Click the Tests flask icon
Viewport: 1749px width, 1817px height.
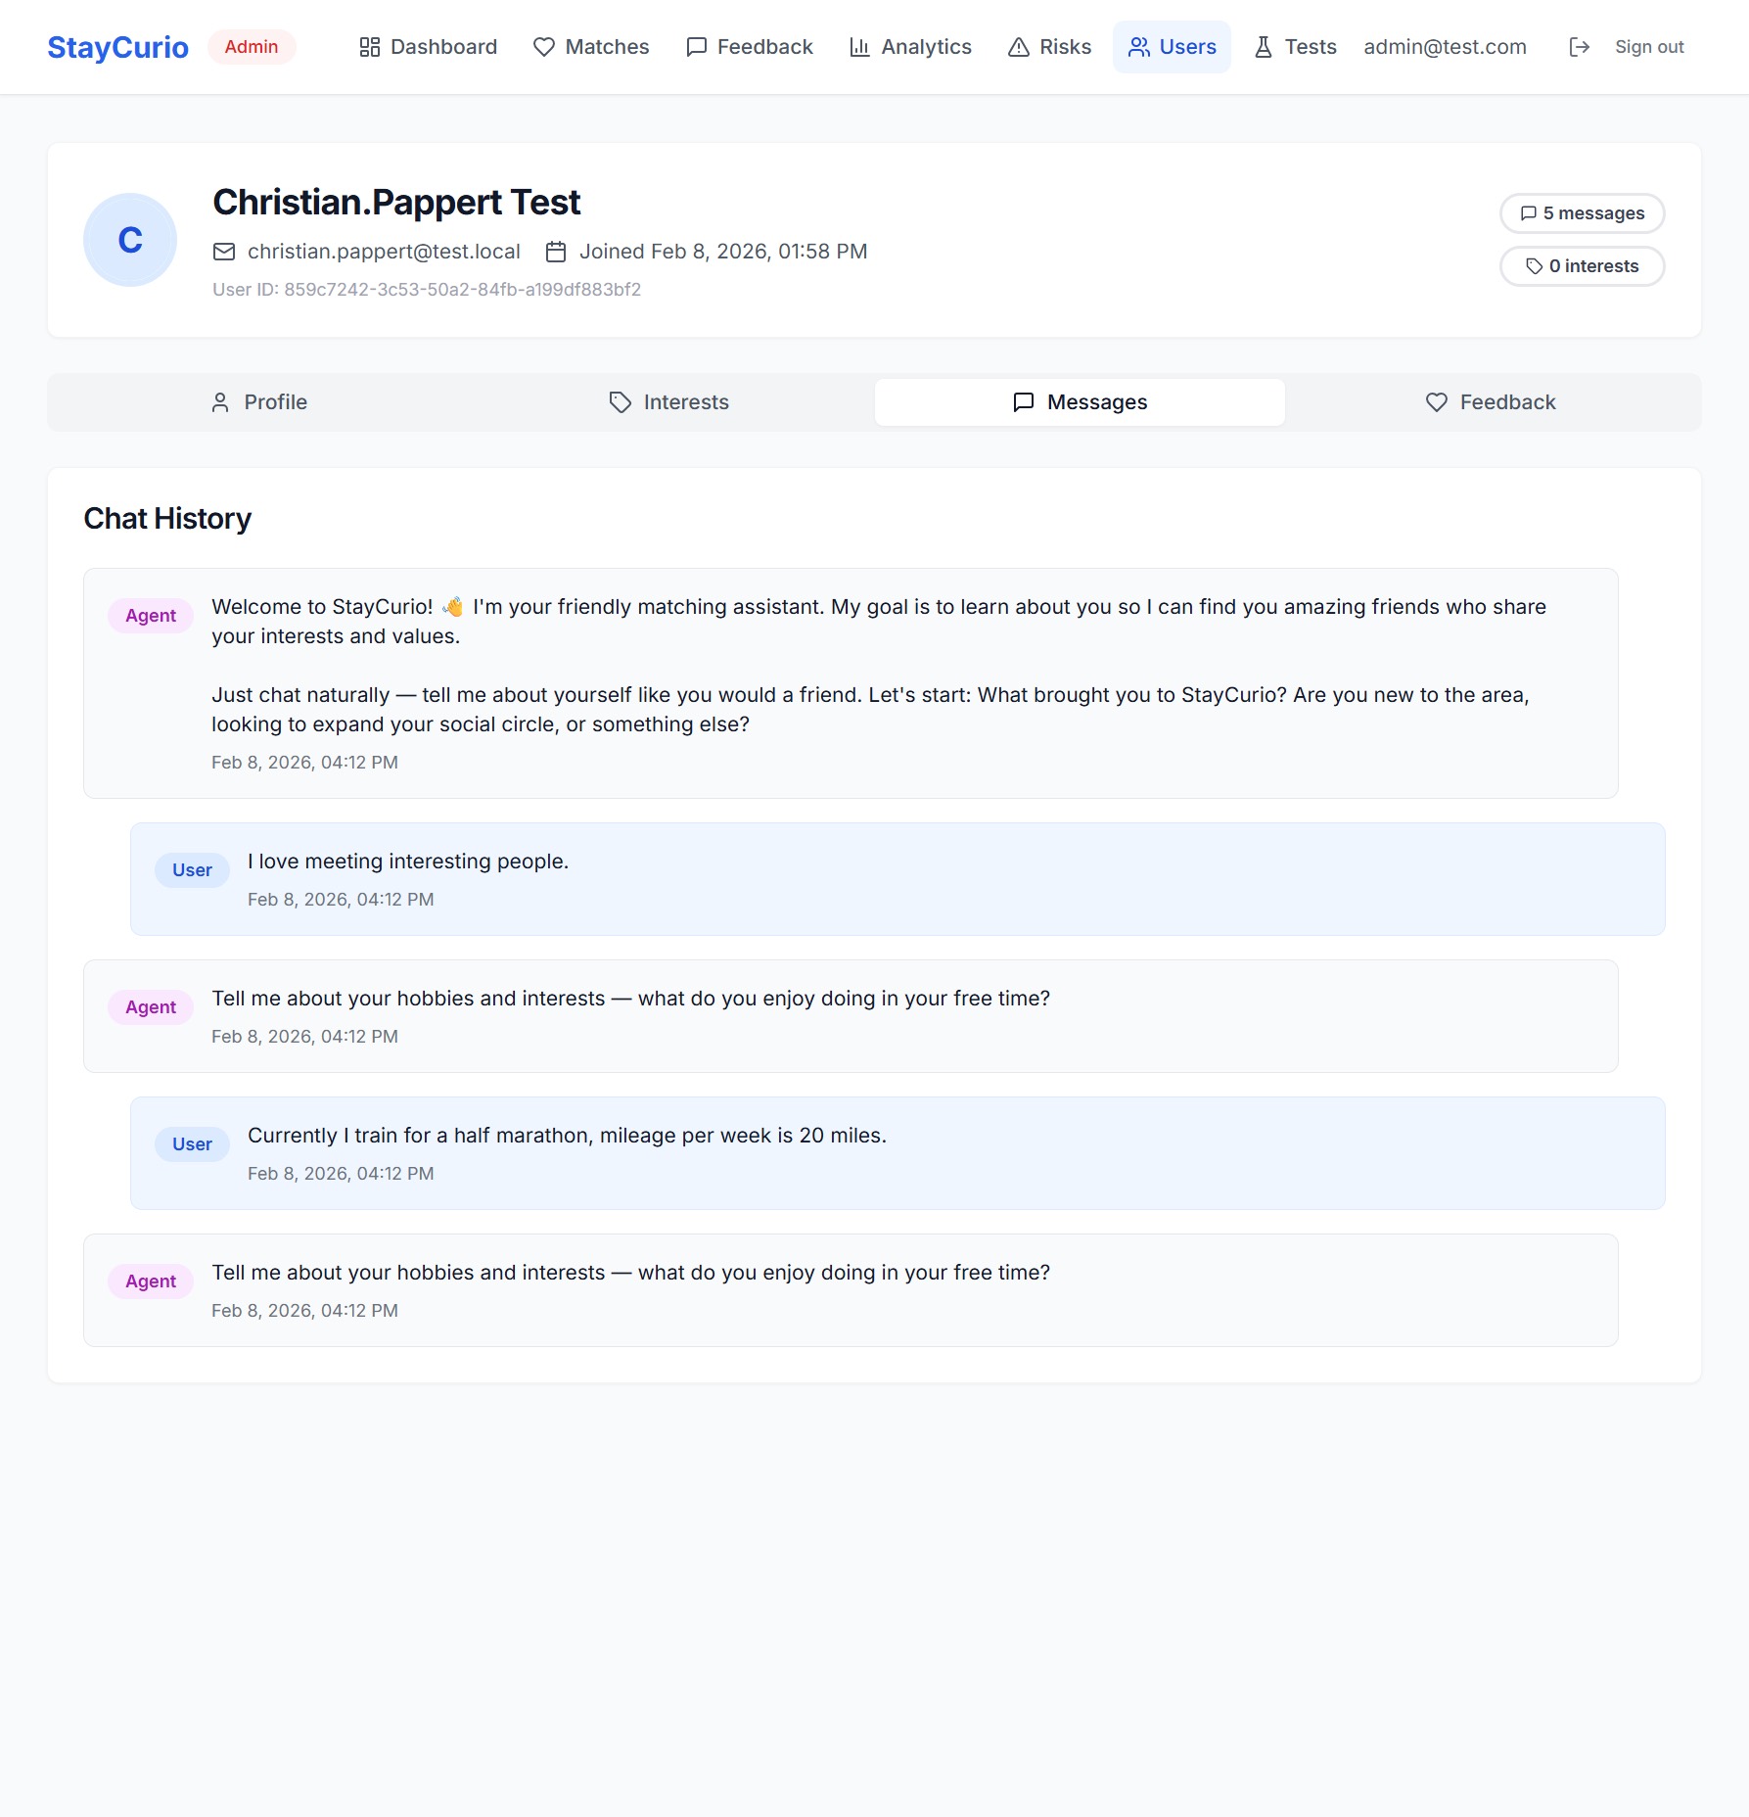click(x=1264, y=47)
